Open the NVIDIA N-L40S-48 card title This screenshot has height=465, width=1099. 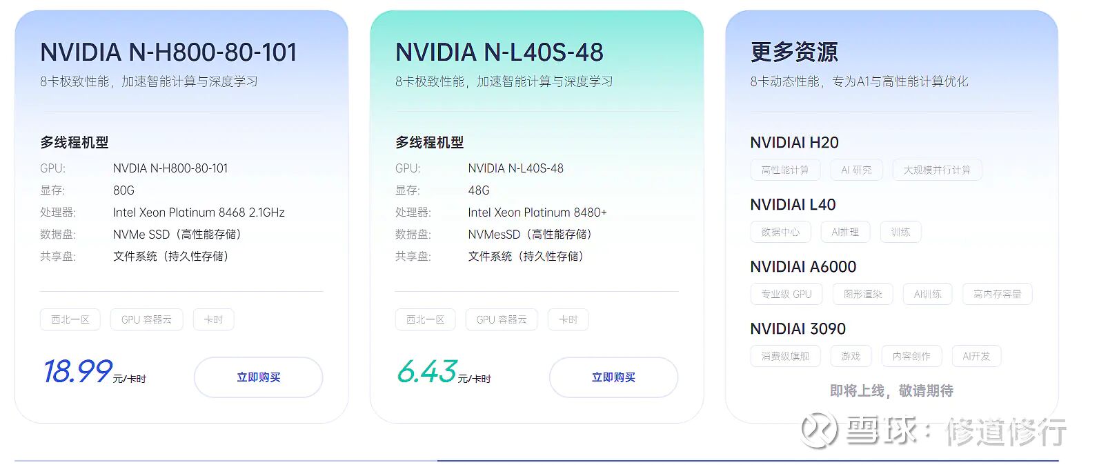point(499,52)
